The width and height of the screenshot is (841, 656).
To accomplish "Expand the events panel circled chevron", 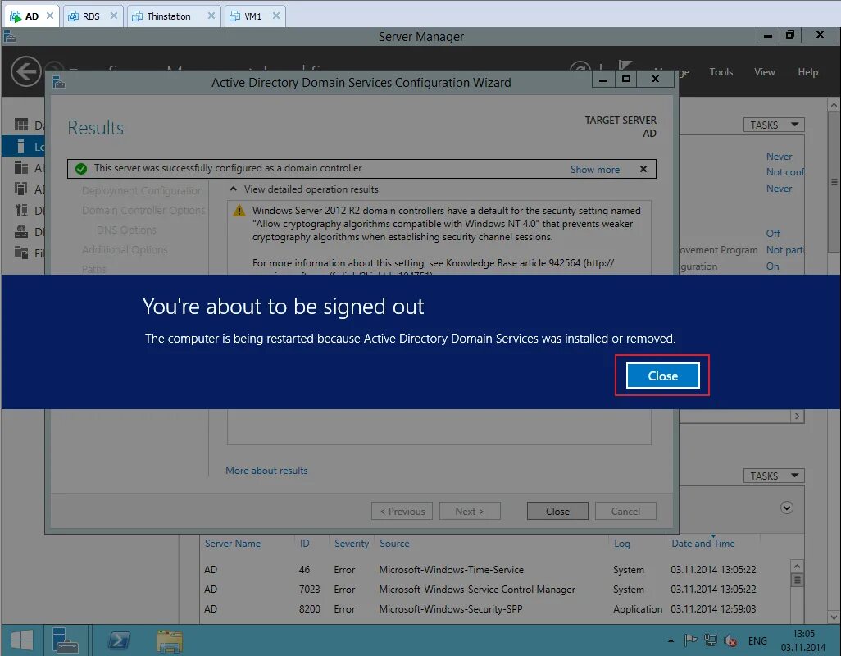I will (x=786, y=508).
